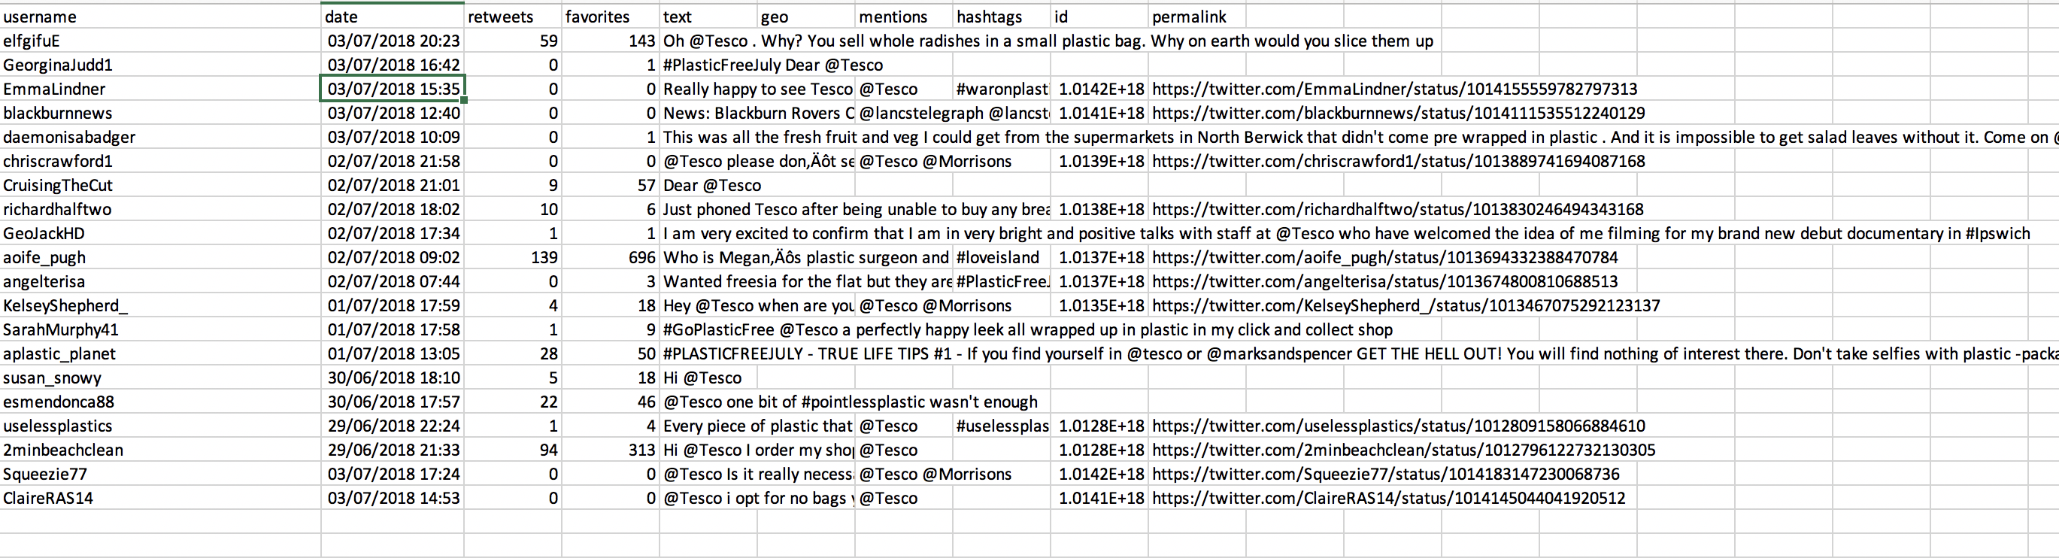Screen dimensions: 2059x558
Task: Click the CruisingTheCut 'Dear @Tesco' text
Action: (712, 186)
